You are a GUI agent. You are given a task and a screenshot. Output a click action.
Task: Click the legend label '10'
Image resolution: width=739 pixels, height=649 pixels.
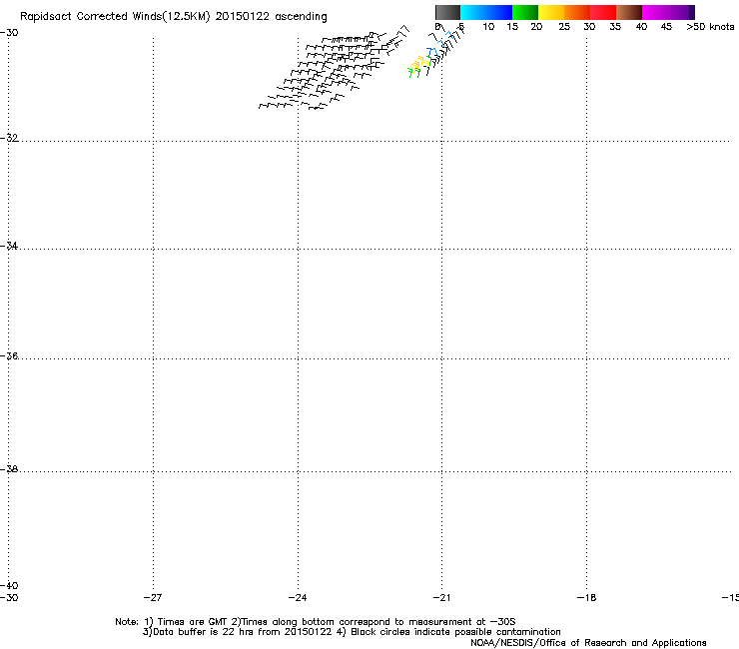(488, 27)
